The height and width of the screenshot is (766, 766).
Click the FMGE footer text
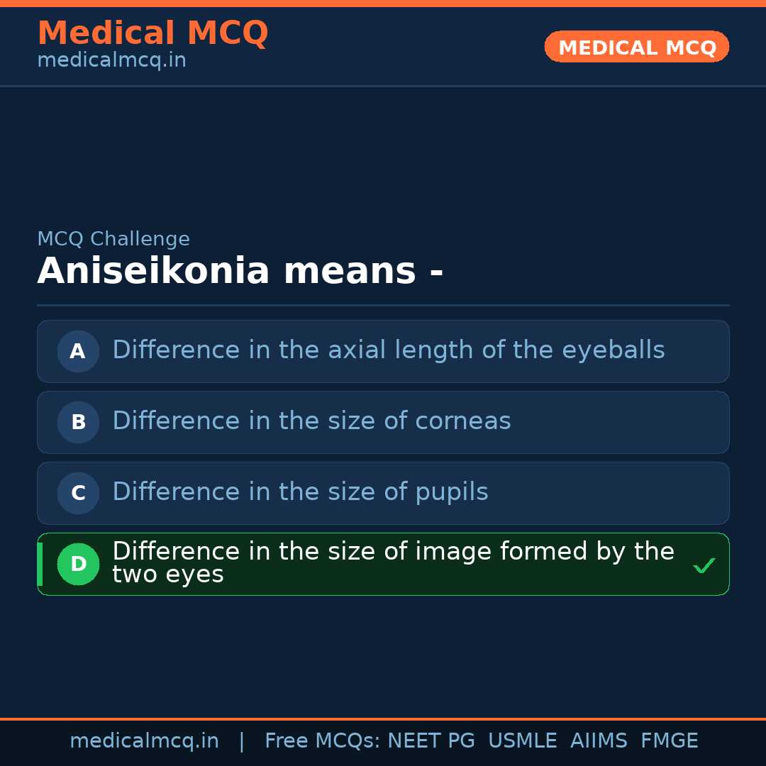pyautogui.click(x=669, y=741)
